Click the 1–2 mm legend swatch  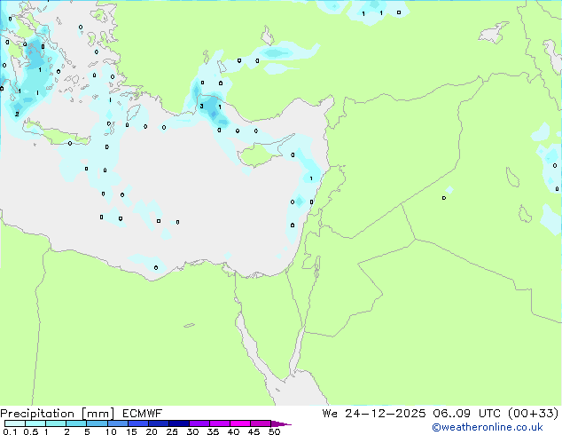coord(56,423)
